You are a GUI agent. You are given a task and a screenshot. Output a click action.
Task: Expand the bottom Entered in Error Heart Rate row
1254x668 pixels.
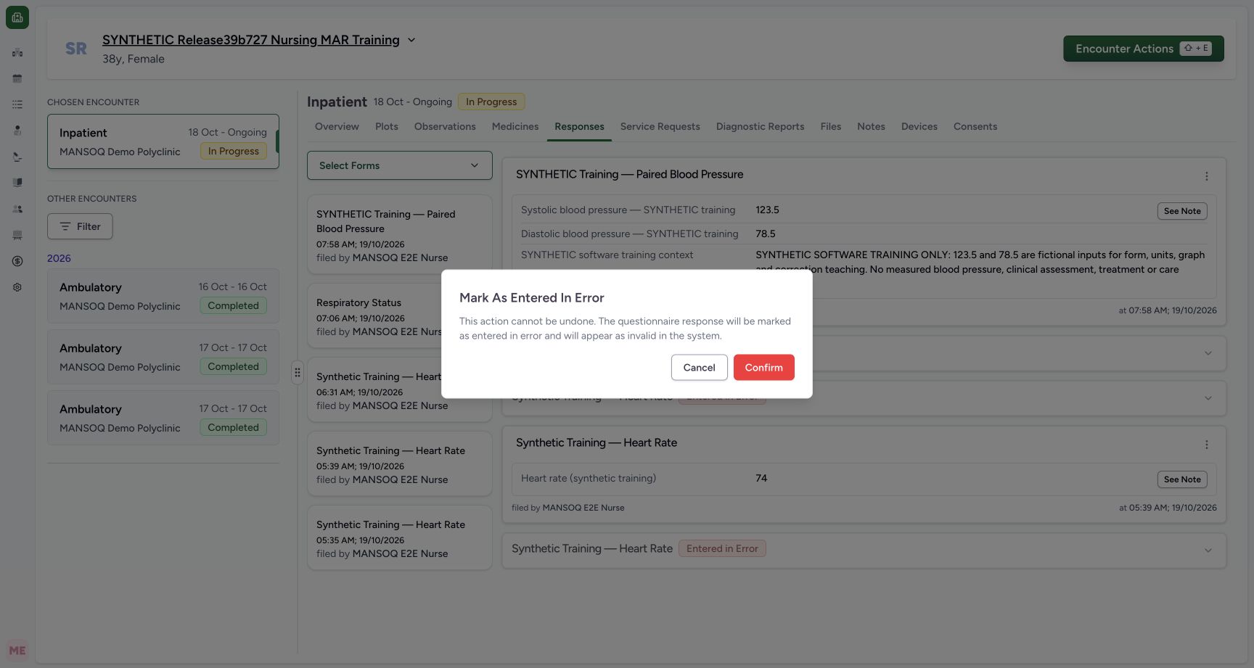[x=864, y=549]
